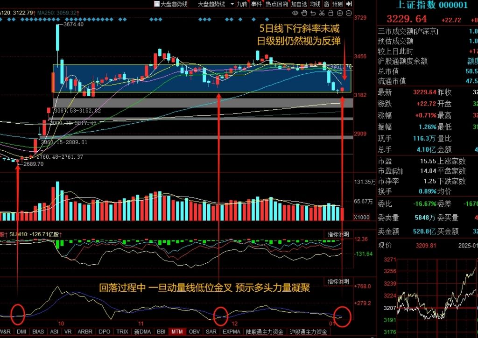Click the 委比 -16.67% value
Viewport: 478px width, 338px height.
(x=425, y=204)
